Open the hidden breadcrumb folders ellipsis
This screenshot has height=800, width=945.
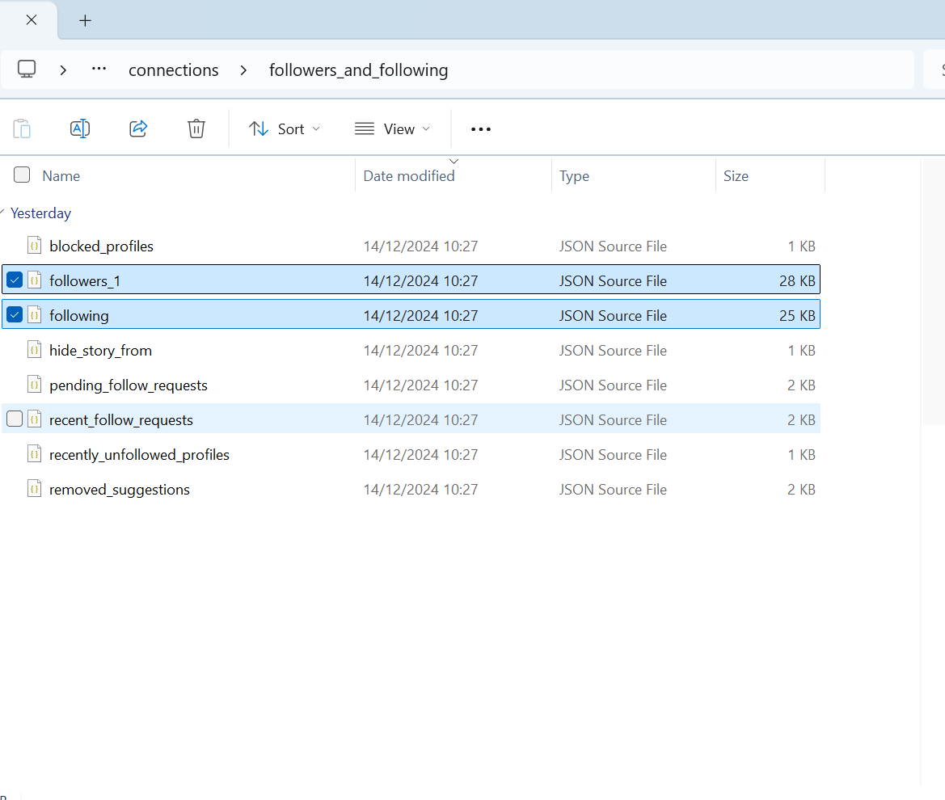click(x=99, y=69)
